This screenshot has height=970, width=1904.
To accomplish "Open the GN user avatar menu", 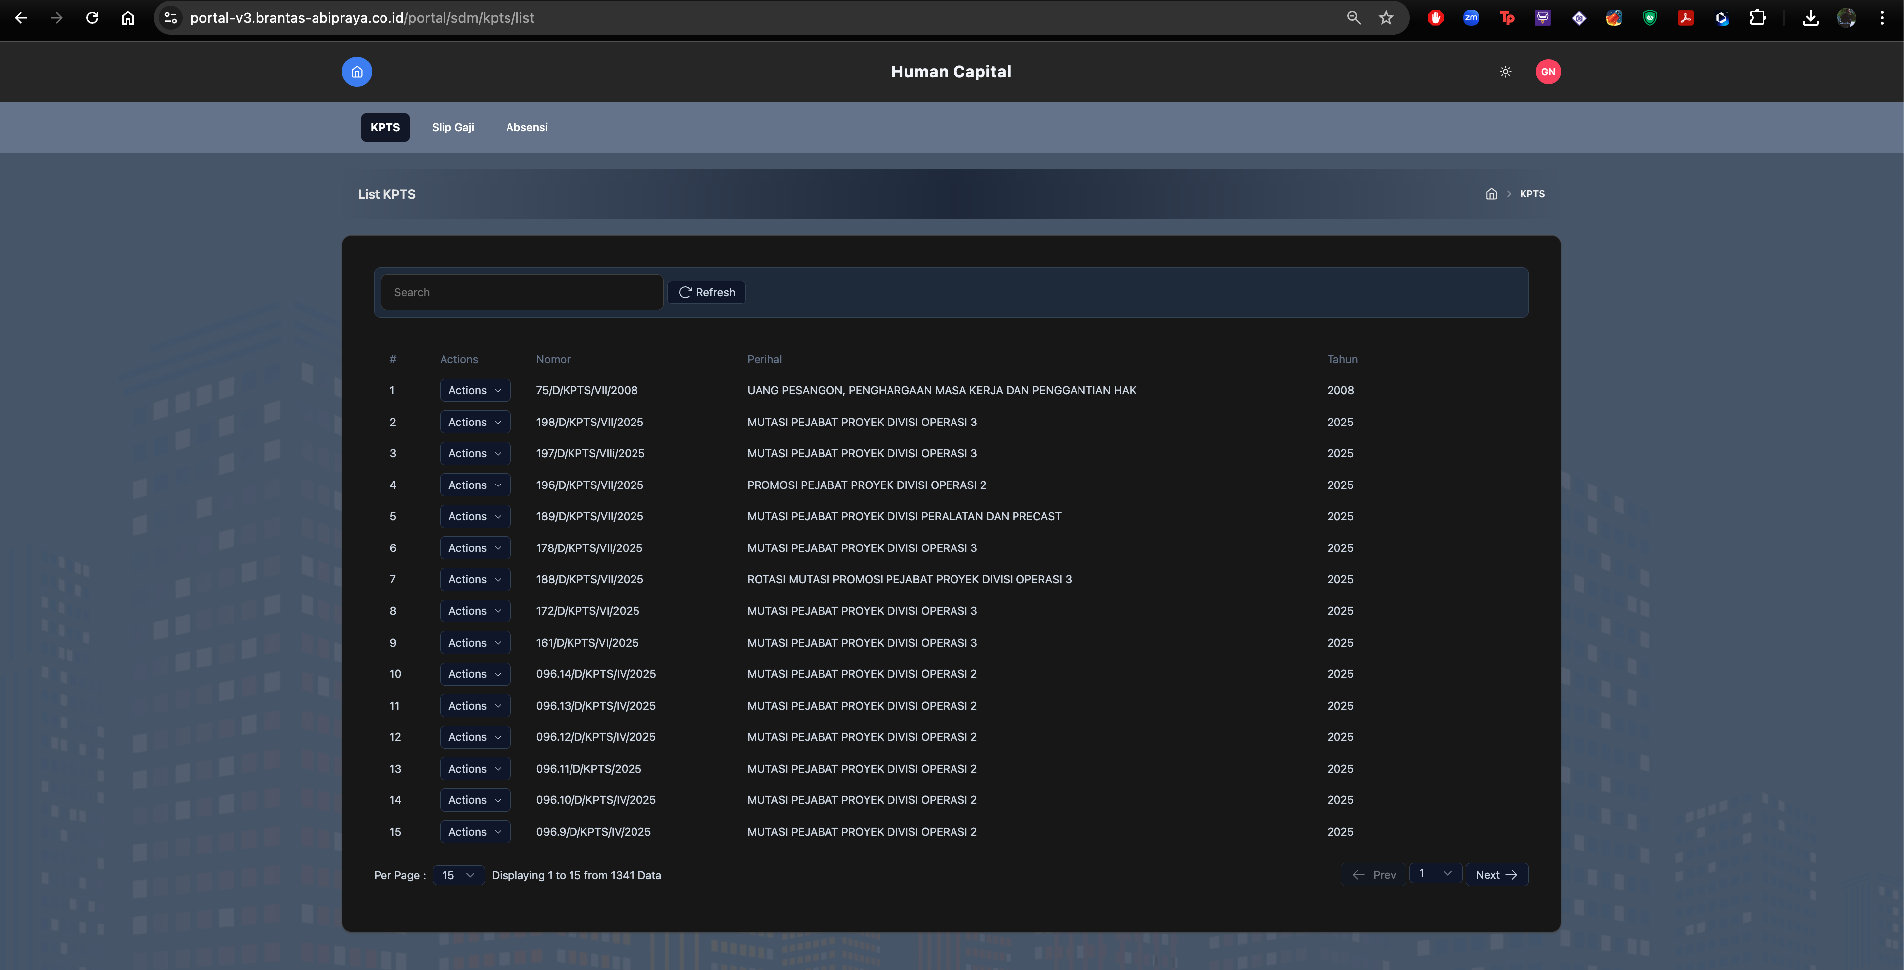I will click(x=1548, y=72).
